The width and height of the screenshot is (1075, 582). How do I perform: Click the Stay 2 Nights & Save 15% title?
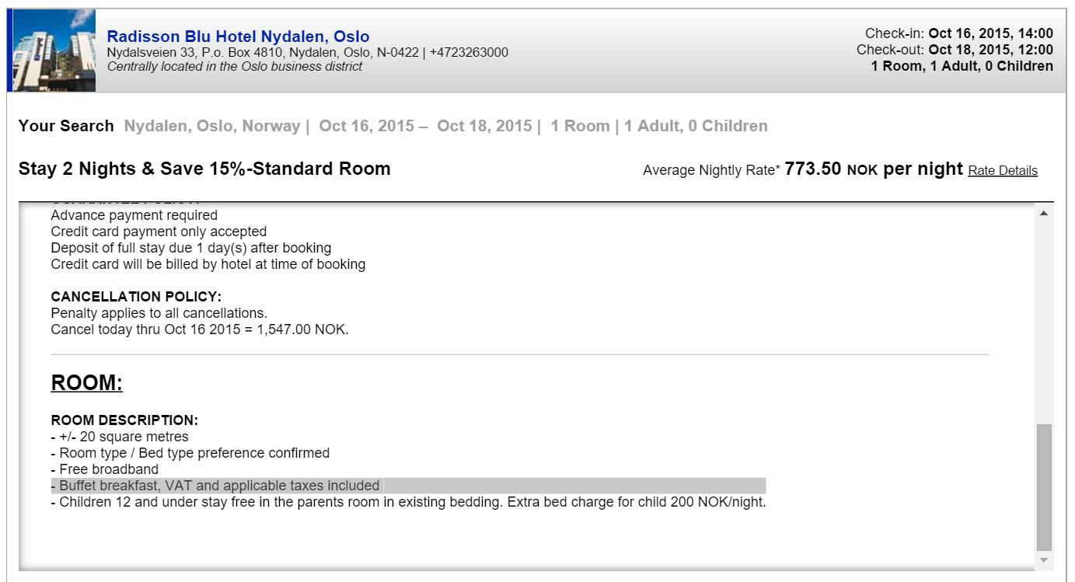click(204, 169)
